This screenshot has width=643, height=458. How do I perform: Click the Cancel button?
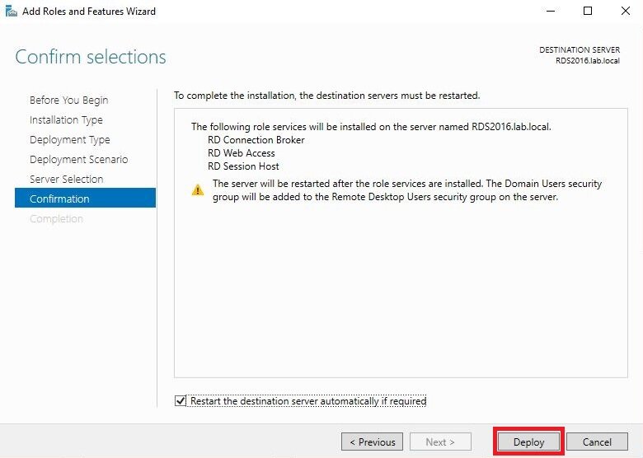click(x=597, y=442)
